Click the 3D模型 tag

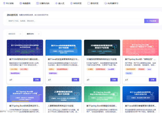click(x=90, y=69)
